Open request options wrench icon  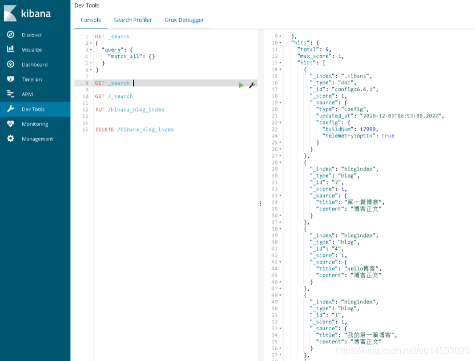251,85
